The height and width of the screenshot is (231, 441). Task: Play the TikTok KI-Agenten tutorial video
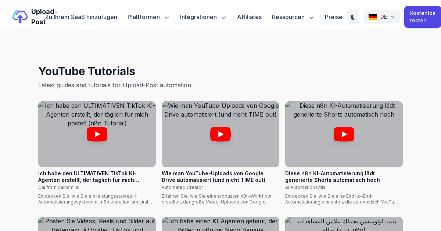97,134
